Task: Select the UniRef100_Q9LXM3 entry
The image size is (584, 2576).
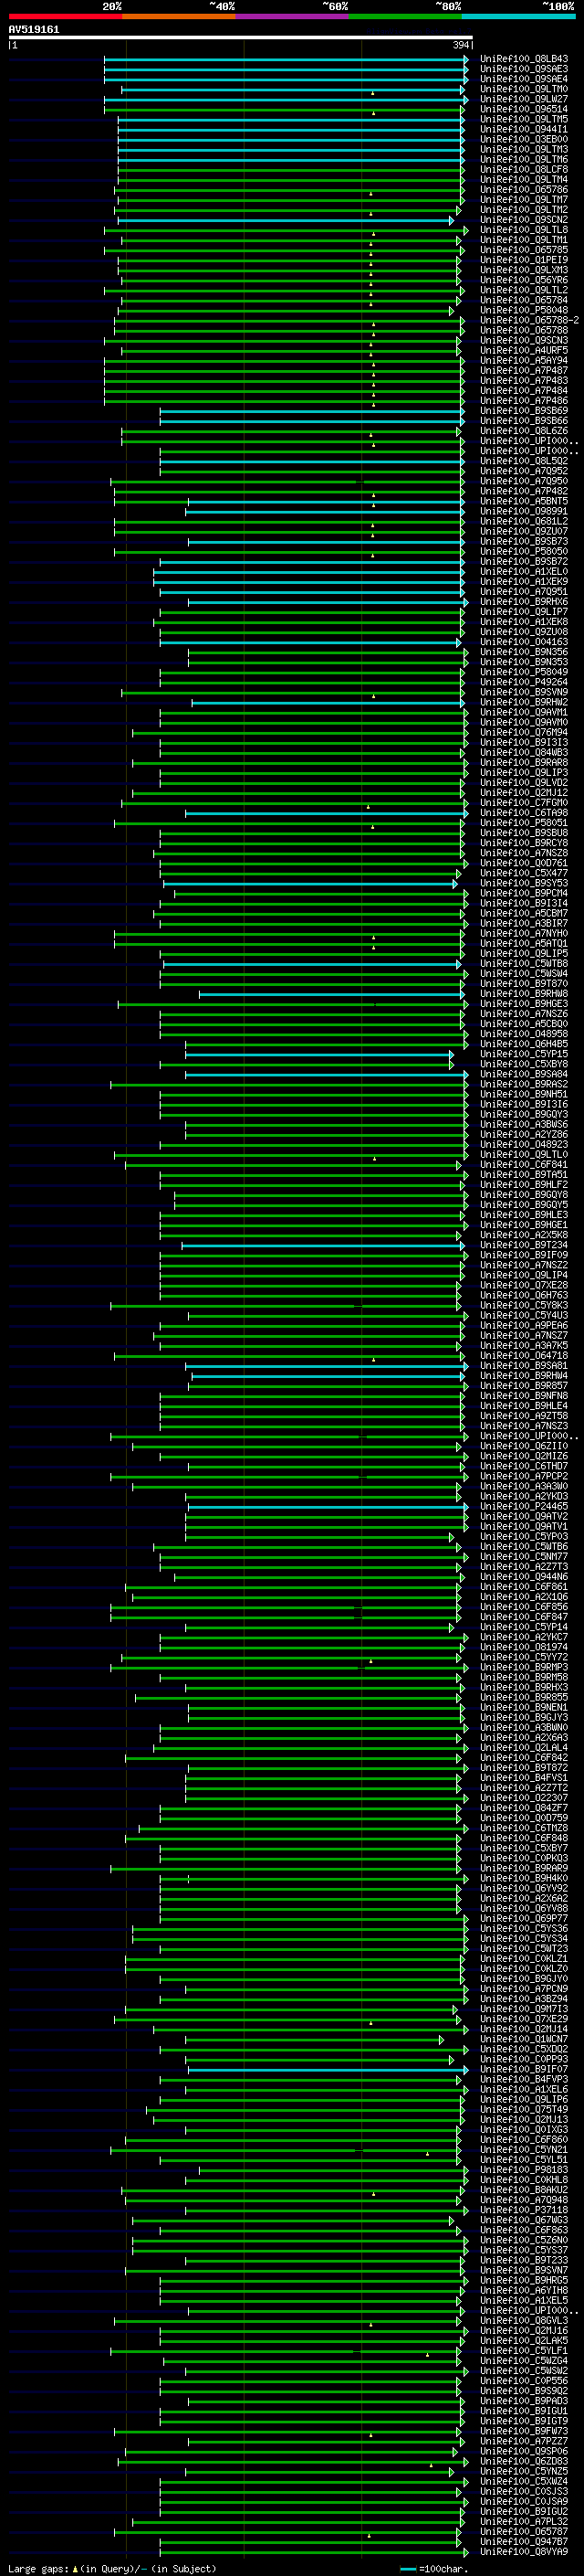Action: tap(524, 270)
